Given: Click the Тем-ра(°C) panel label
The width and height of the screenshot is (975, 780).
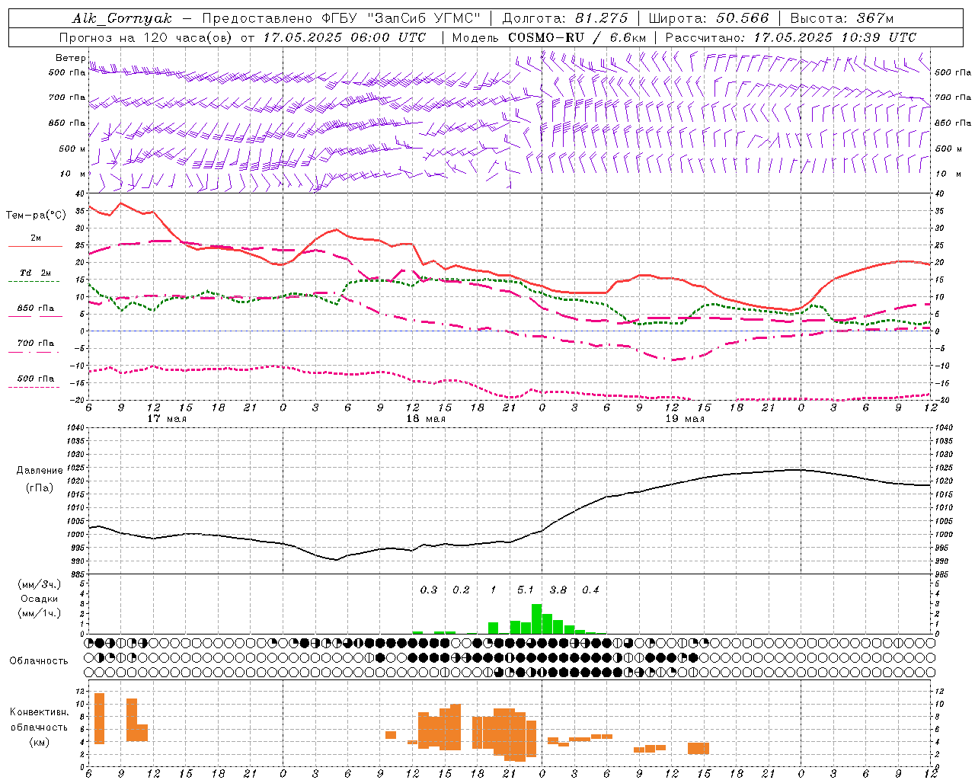Looking at the screenshot, I should click(36, 216).
